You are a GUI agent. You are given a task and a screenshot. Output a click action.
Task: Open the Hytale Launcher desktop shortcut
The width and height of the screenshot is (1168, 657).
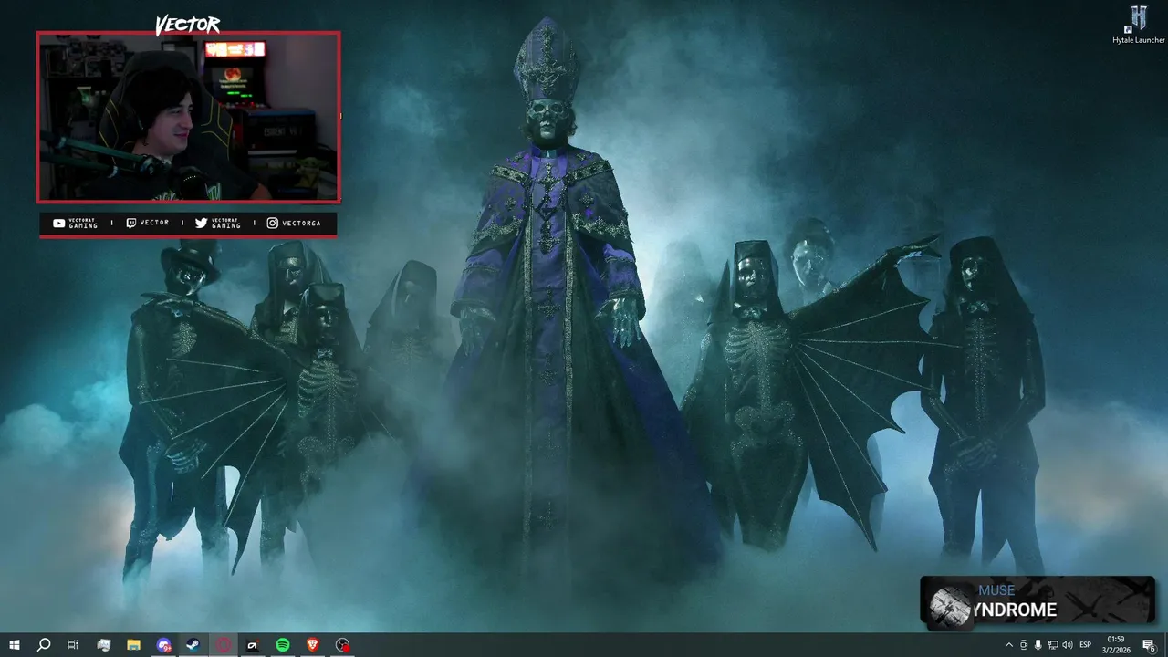coord(1139,25)
